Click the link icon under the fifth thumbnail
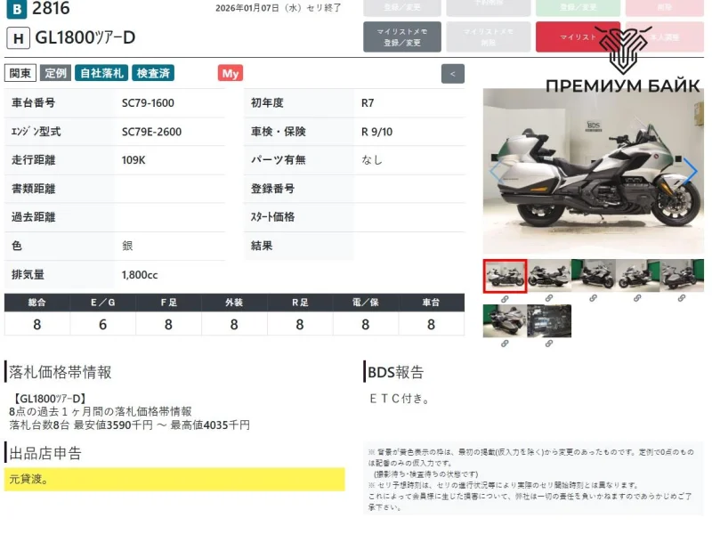 coord(682,299)
